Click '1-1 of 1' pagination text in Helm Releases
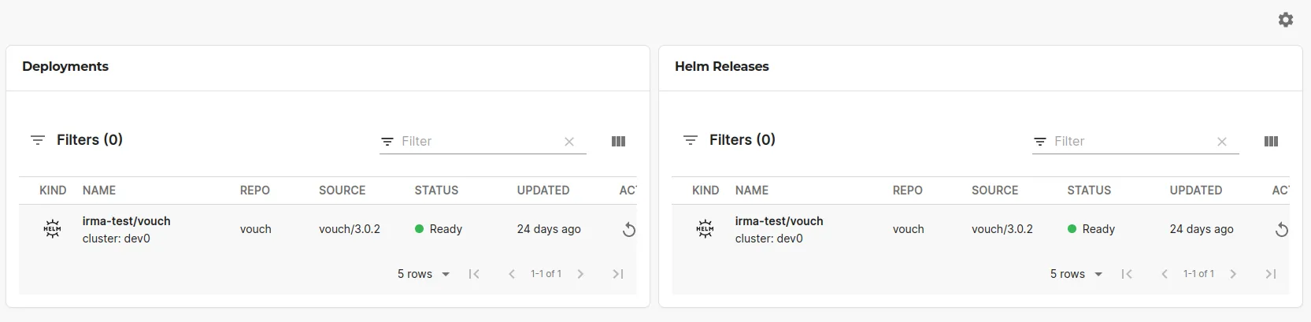The height and width of the screenshot is (322, 1311). 1198,274
